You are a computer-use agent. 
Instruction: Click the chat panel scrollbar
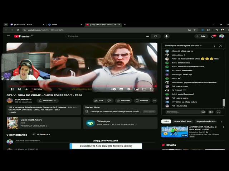[224, 103]
